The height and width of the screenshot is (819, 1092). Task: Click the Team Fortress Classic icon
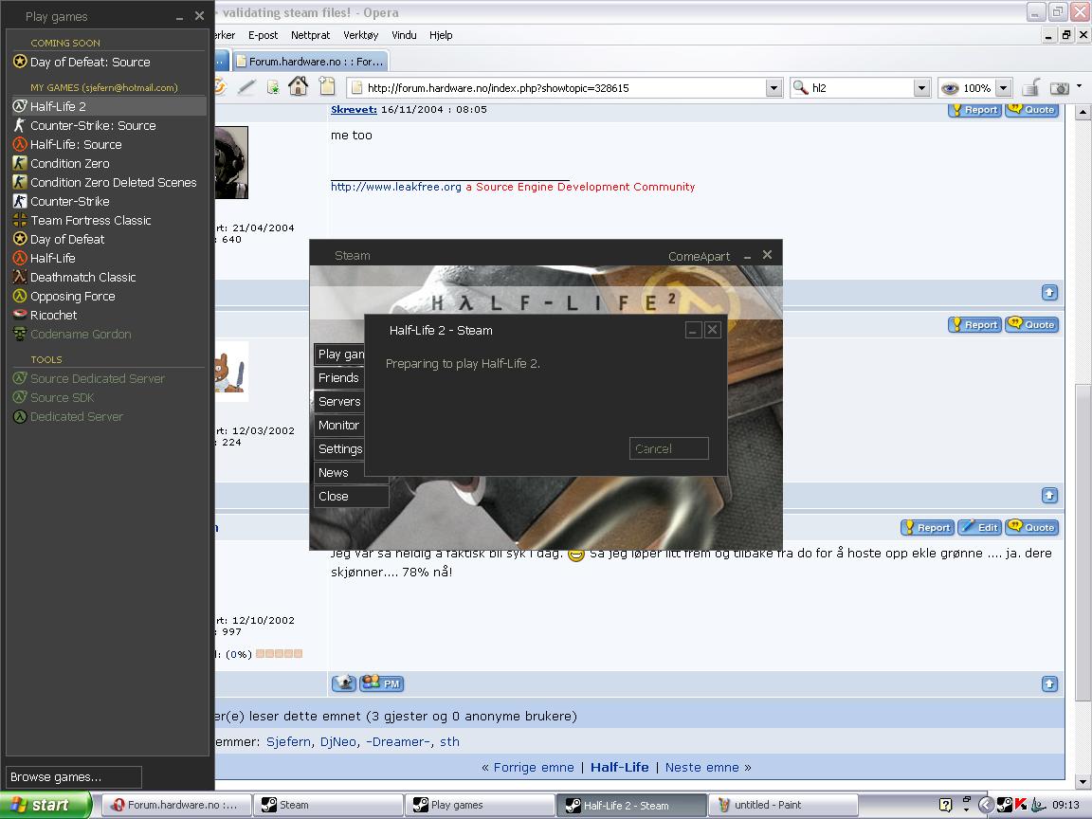point(20,220)
